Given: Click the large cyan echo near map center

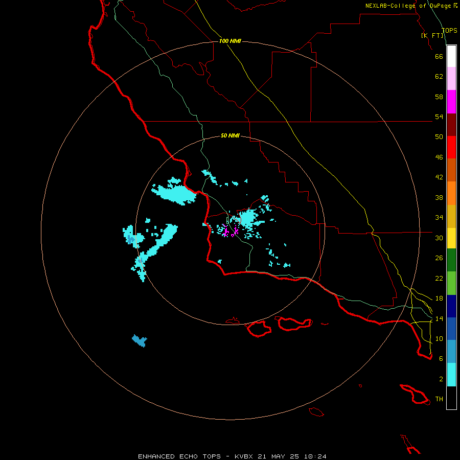Looking at the screenshot, I should (x=248, y=217).
